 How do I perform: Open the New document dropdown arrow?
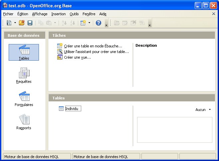(x=15, y=23)
